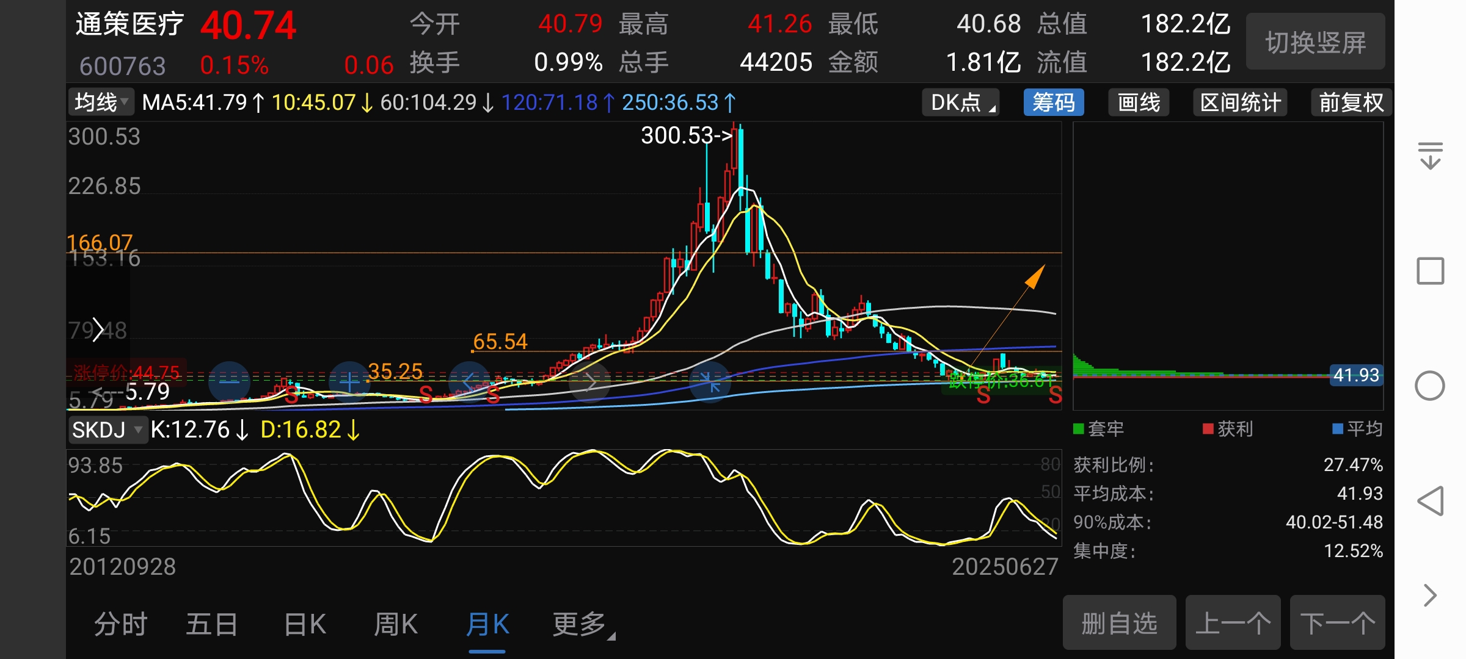This screenshot has height=659, width=1466.
Task: Toggle the 筹码 chip distribution panel
Action: tap(1054, 102)
